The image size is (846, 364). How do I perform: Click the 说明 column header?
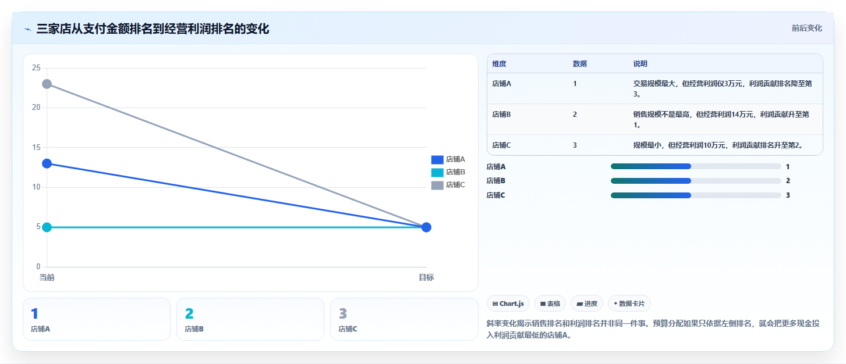[640, 63]
